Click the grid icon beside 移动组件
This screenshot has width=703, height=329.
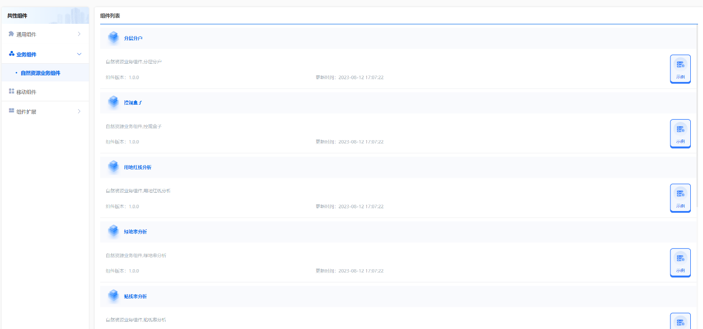[11, 91]
